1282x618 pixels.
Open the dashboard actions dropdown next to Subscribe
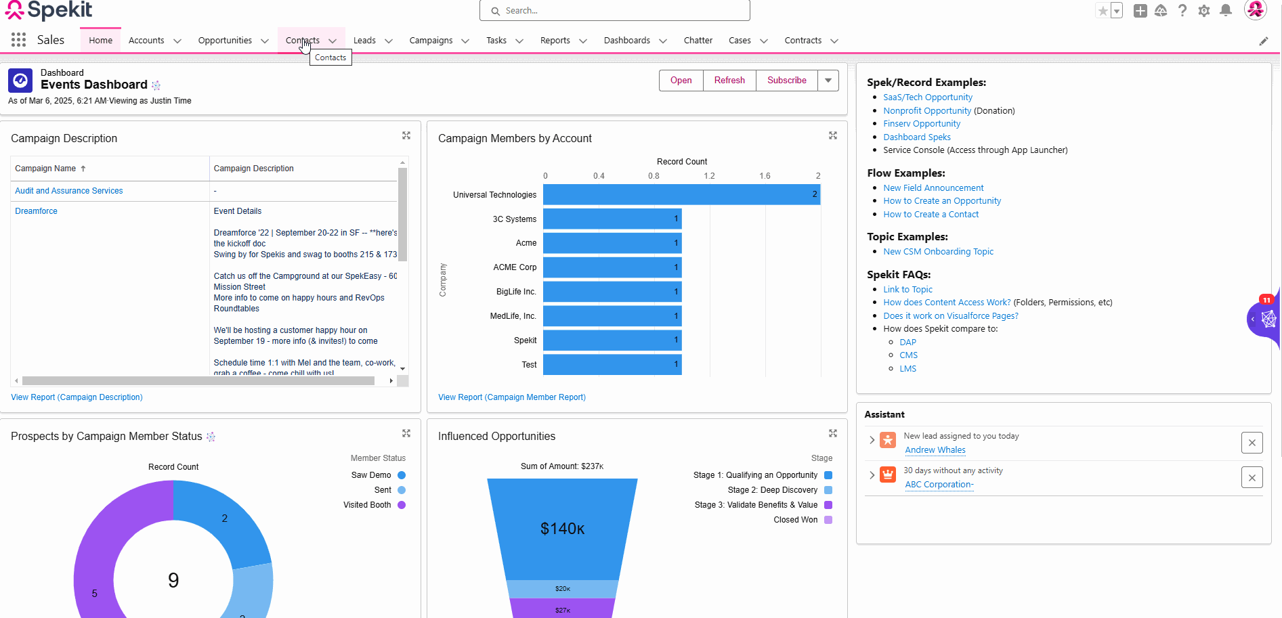(828, 81)
